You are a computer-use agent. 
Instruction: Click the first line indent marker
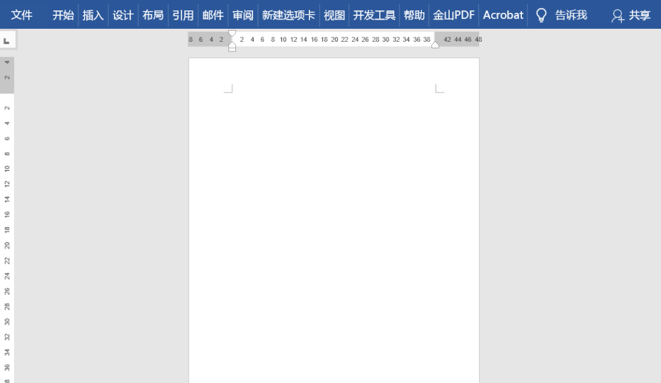[x=232, y=33]
